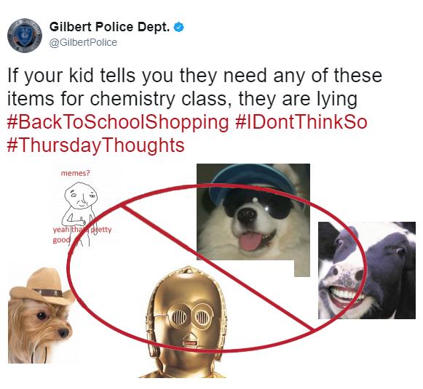Open the @GilbertPolice handle link

[83, 43]
